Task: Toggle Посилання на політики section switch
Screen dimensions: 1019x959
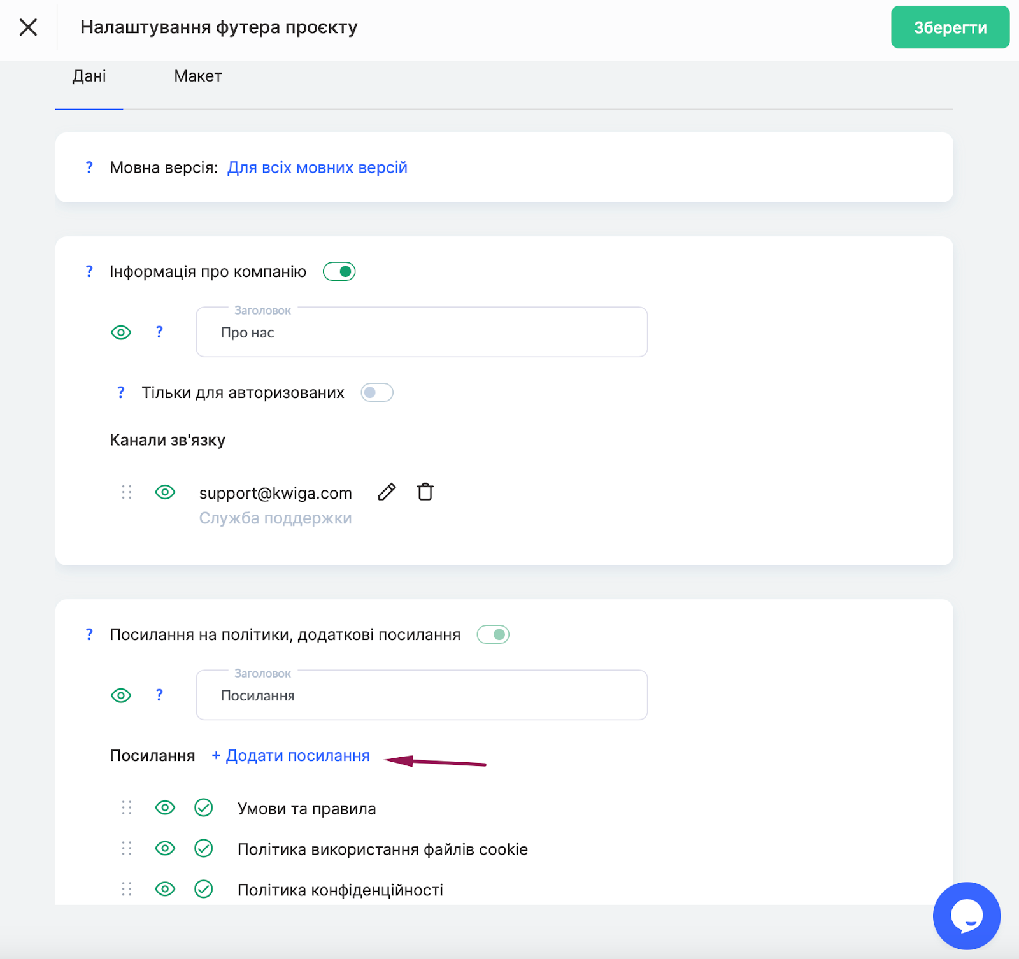Action: (x=493, y=635)
